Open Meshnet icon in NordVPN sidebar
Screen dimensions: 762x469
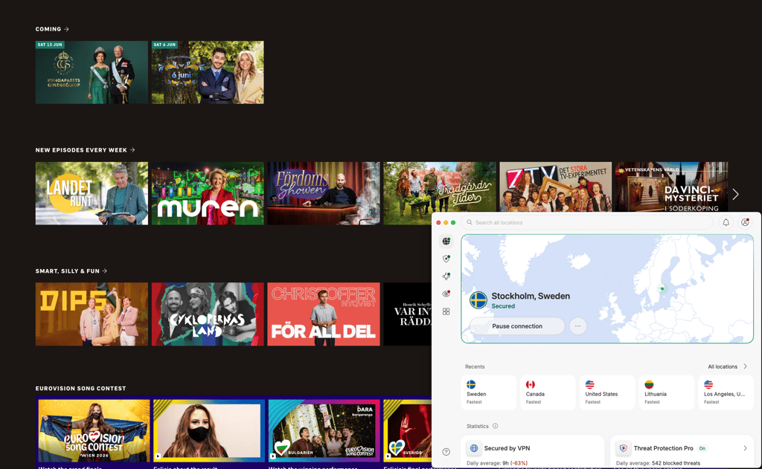point(446,276)
